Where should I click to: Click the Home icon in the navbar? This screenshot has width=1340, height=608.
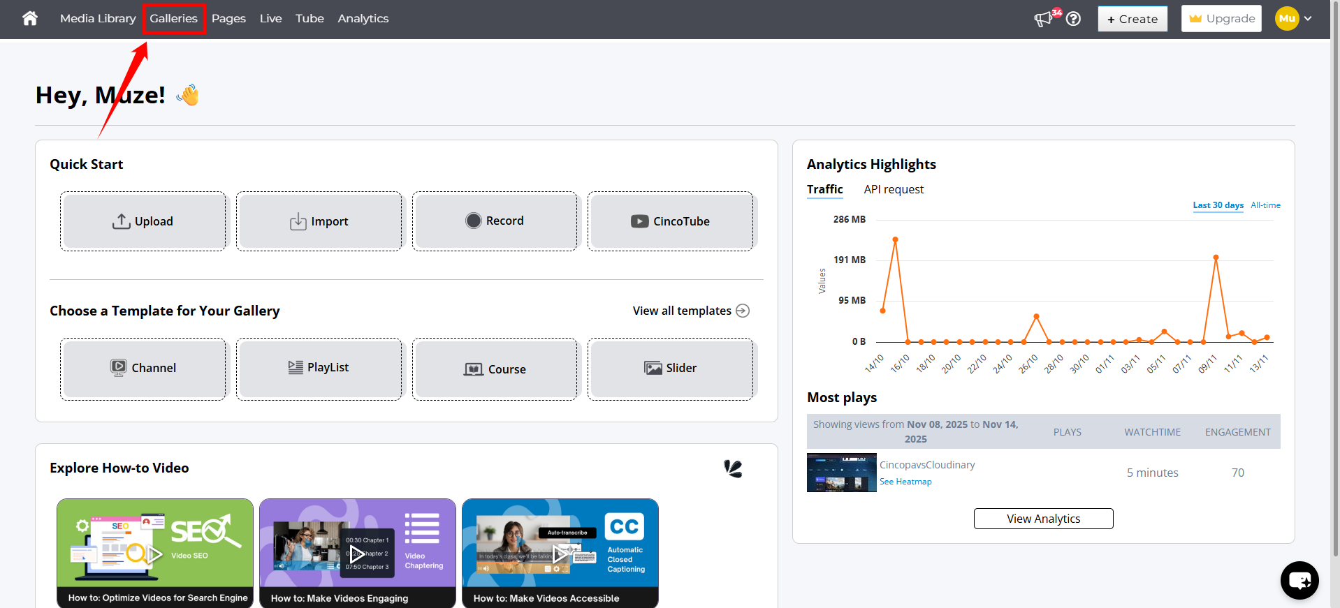pyautogui.click(x=29, y=18)
